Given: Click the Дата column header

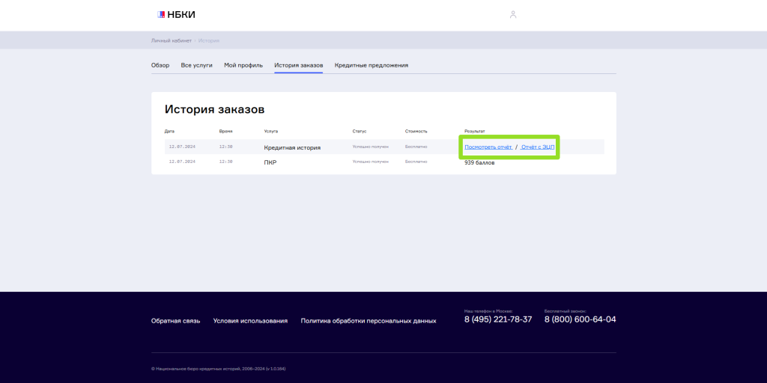Looking at the screenshot, I should [169, 131].
